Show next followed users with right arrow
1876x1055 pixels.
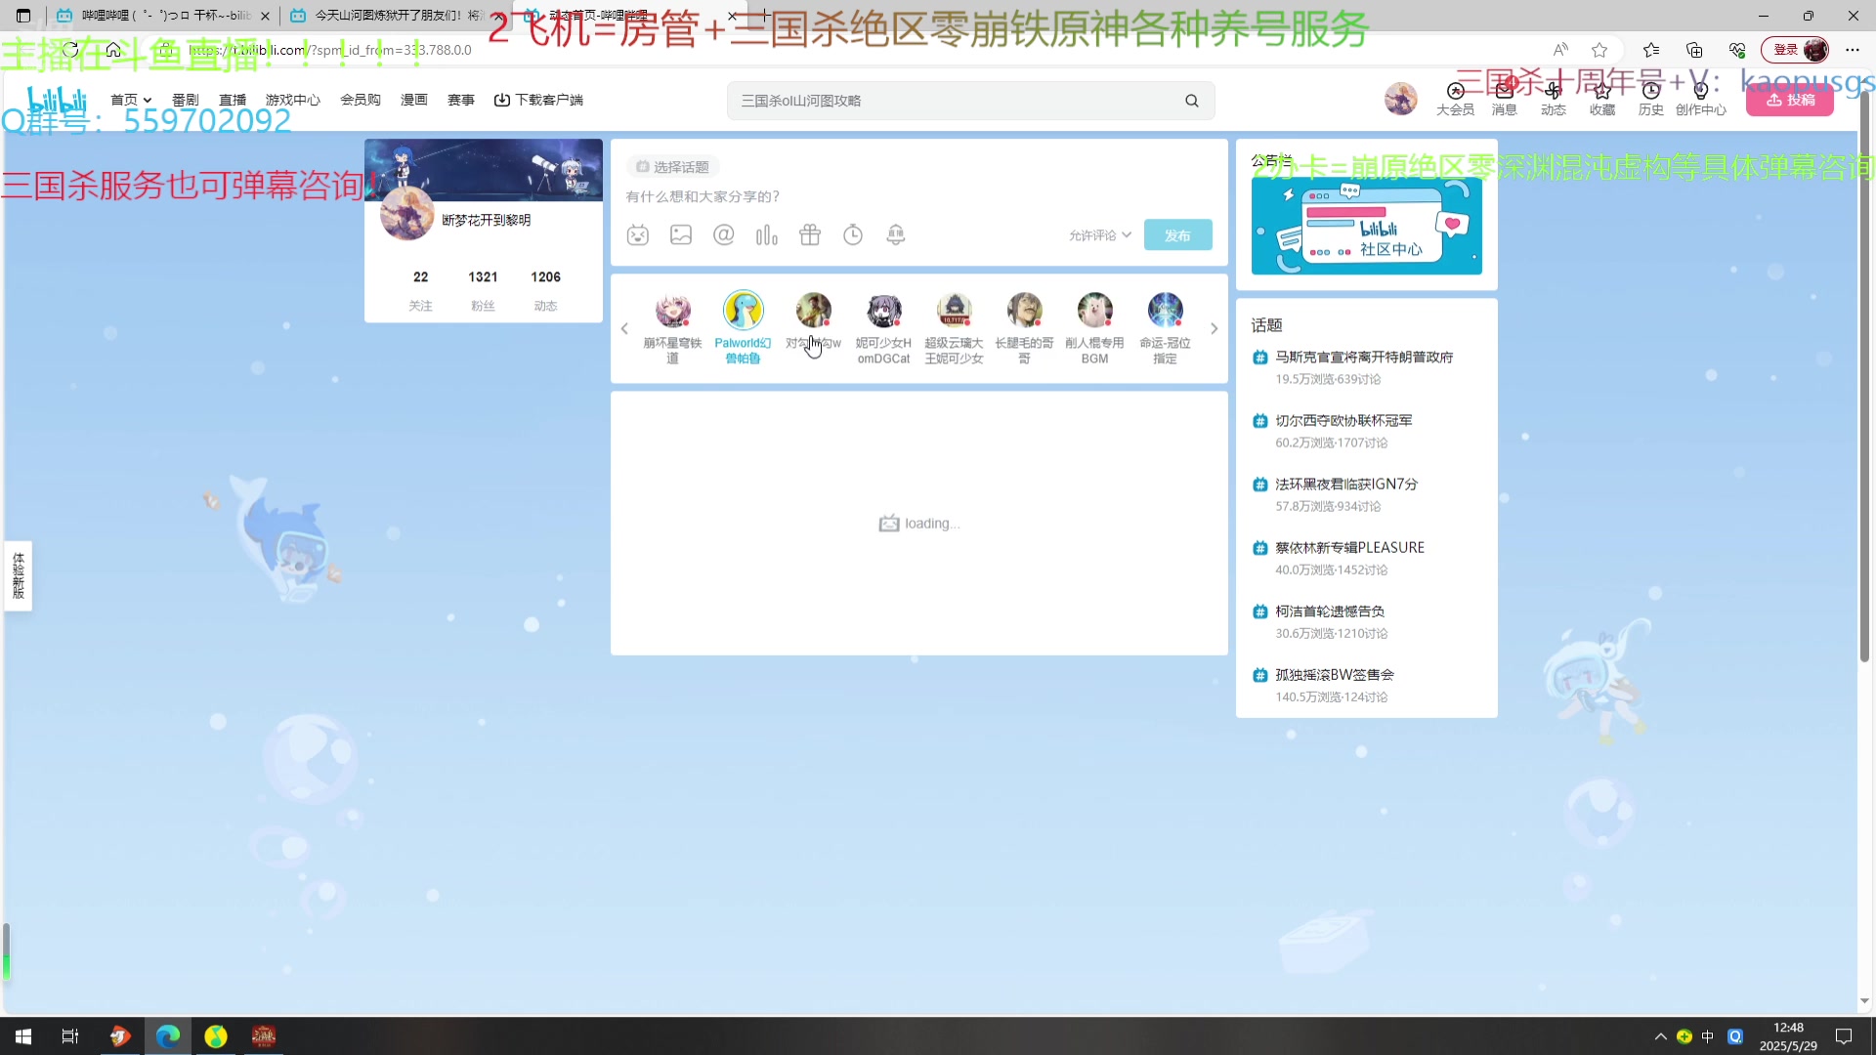click(x=1215, y=329)
